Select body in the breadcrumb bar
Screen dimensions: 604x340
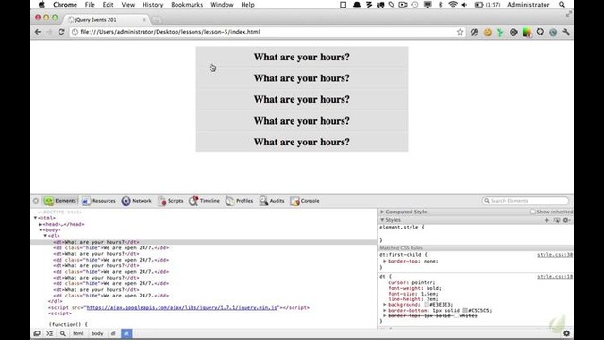coord(97,333)
